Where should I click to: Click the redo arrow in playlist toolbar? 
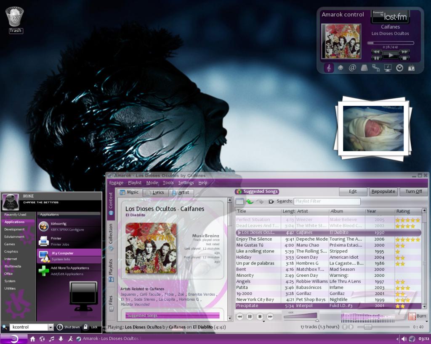click(x=260, y=201)
